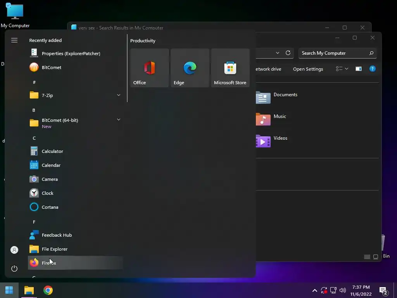The height and width of the screenshot is (298, 397).
Task: Jump to letter # index header
Action: coord(34,82)
